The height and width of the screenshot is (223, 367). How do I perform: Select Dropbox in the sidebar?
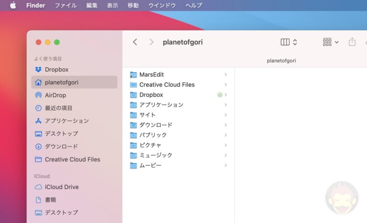click(56, 69)
